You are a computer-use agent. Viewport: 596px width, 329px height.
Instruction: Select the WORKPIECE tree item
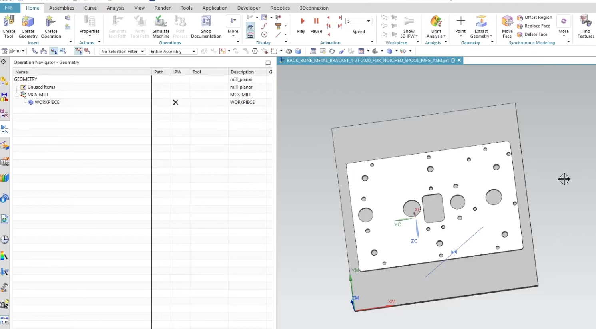47,102
